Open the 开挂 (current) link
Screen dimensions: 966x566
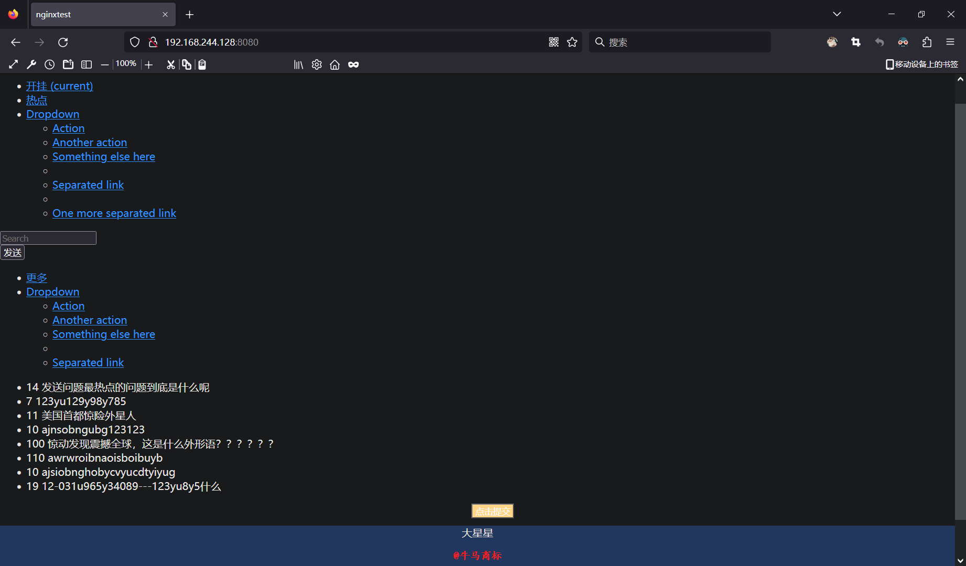tap(60, 86)
